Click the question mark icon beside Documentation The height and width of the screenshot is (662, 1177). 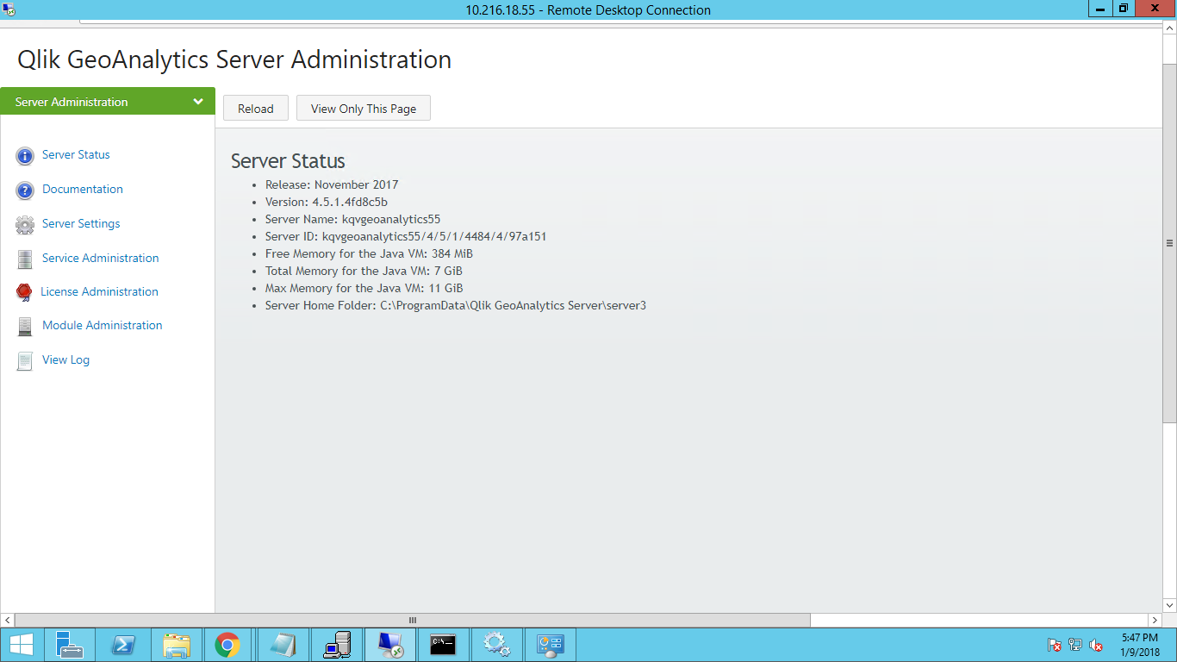click(25, 190)
